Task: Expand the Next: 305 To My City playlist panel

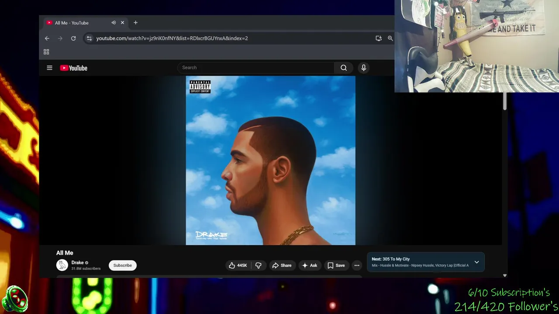Action: [x=476, y=262]
